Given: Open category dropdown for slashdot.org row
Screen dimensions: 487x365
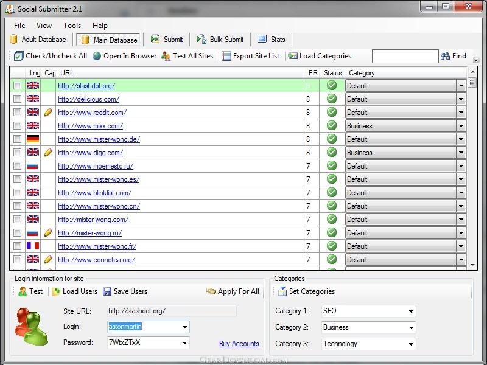Looking at the screenshot, I should pyautogui.click(x=461, y=86).
